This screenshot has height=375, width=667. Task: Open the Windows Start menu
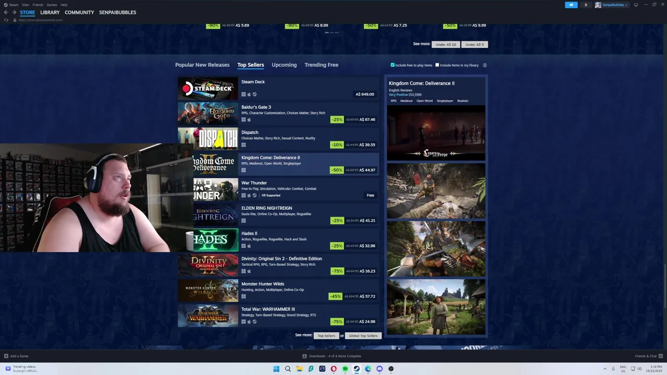tap(276, 369)
